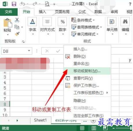Select 移动或复制(M)... menu entry

coord(87,71)
